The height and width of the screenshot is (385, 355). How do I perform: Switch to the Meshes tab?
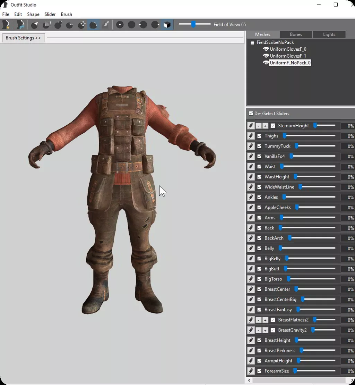click(262, 34)
